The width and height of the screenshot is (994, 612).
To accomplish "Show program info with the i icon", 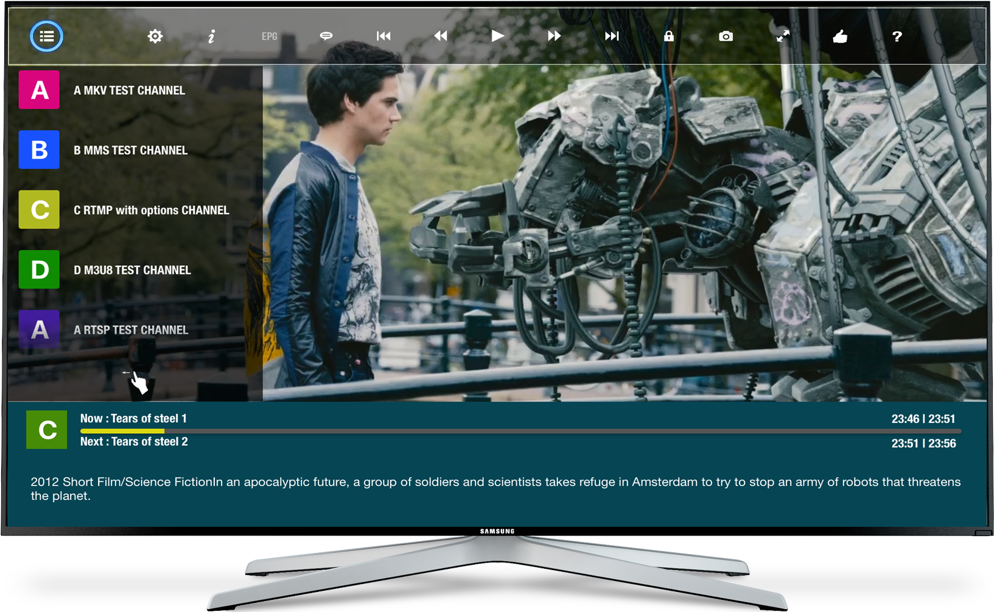I will click(211, 37).
